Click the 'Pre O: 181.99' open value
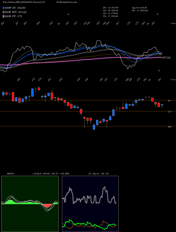 pos(111,7)
